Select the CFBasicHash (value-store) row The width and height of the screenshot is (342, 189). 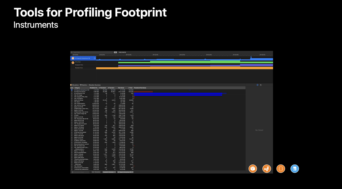(x=158, y=109)
